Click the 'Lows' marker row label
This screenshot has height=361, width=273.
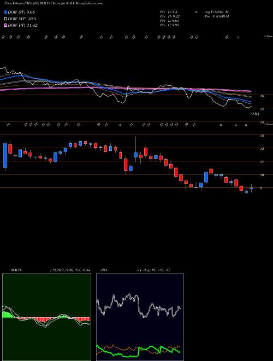(269, 124)
